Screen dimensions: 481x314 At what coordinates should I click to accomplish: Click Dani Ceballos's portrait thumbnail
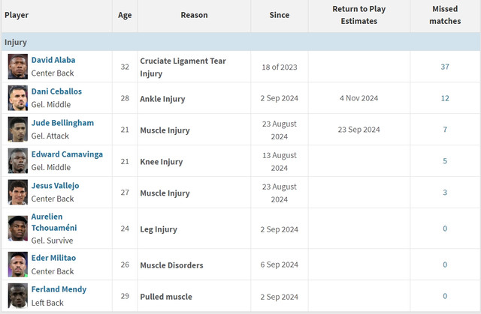[x=18, y=98]
